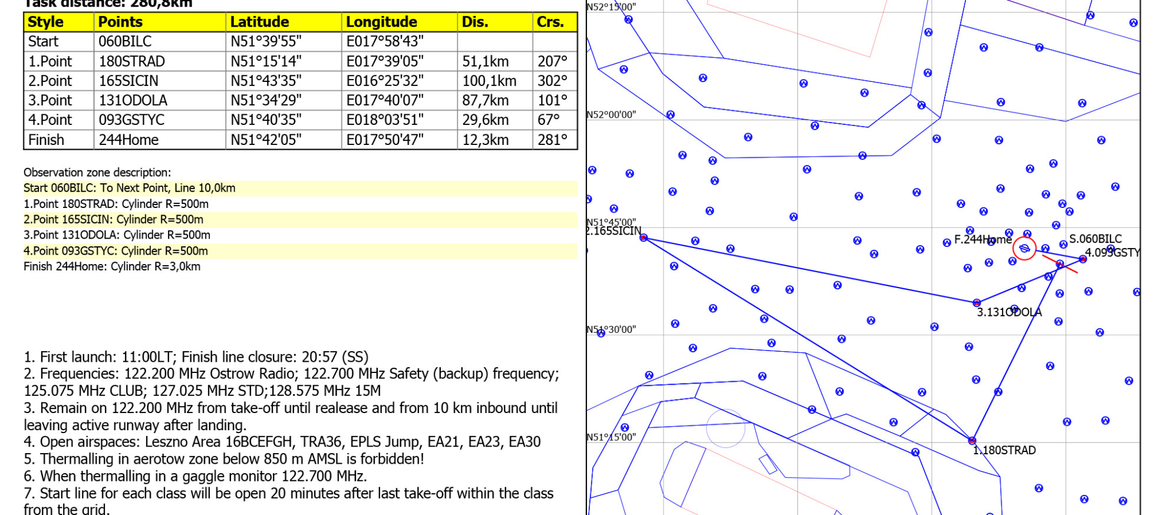The image size is (1174, 515).
Task: Select the 244Home cell in the Finish row
Action: [x=128, y=140]
